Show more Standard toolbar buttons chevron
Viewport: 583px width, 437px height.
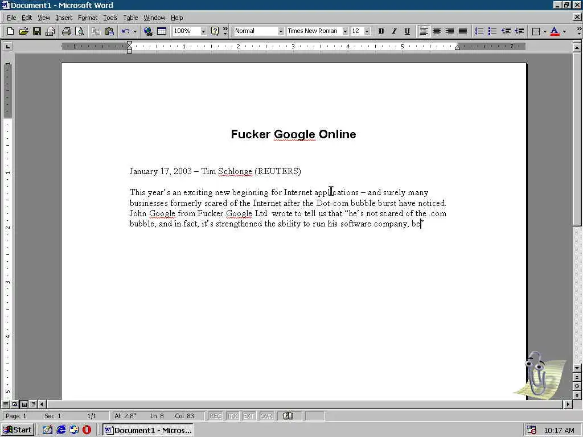coord(225,31)
